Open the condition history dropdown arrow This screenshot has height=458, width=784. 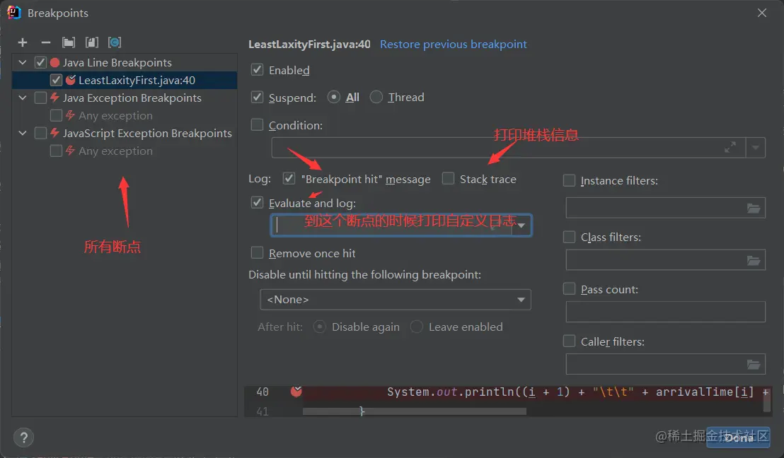pyautogui.click(x=756, y=147)
